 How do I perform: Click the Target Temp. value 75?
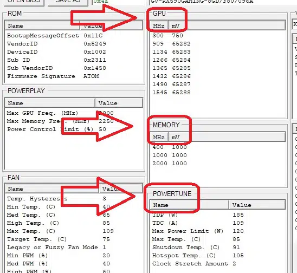106,239
